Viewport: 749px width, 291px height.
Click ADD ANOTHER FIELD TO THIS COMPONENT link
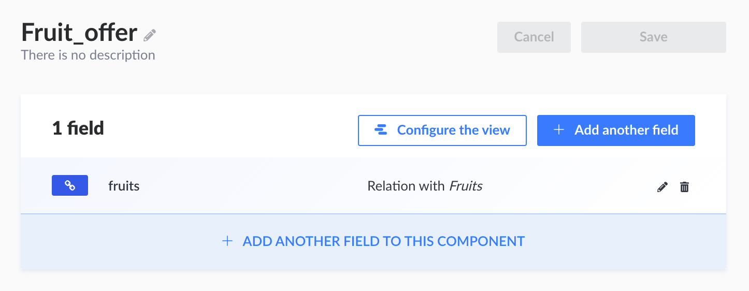383,241
